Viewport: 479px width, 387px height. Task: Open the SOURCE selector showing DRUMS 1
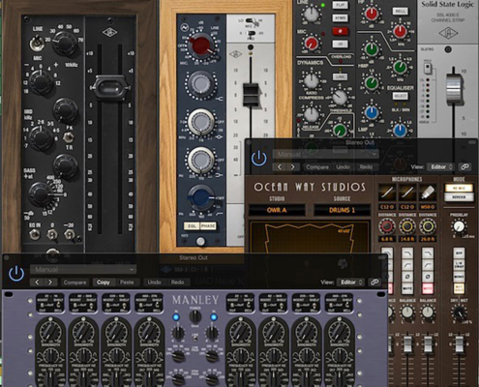coord(342,210)
